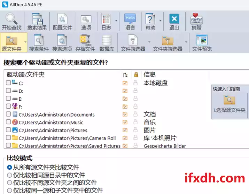The width and height of the screenshot is (249, 194).
Task: Check the D: drive checkbox
Action: click(x=8, y=91)
